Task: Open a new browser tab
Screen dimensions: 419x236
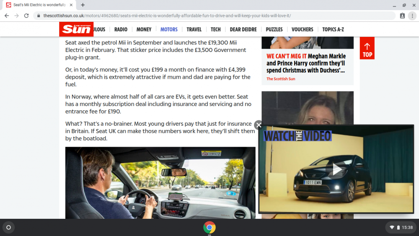Action: click(83, 5)
